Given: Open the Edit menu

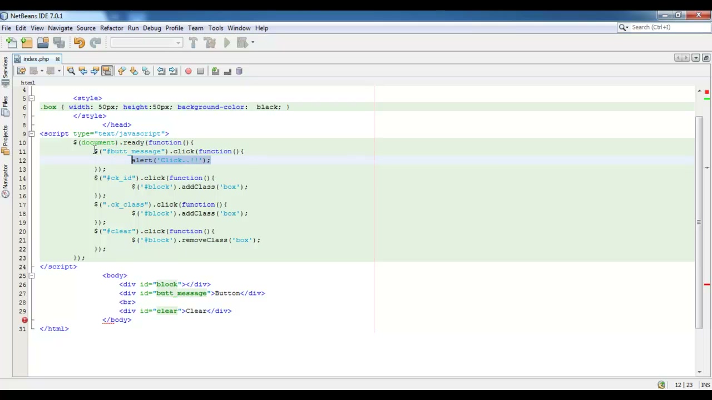Looking at the screenshot, I should coord(21,28).
